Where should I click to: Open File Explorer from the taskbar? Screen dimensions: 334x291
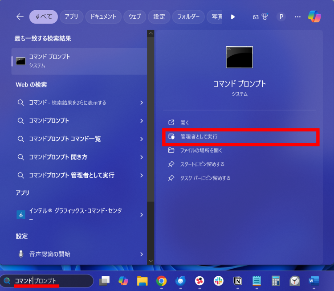click(143, 281)
